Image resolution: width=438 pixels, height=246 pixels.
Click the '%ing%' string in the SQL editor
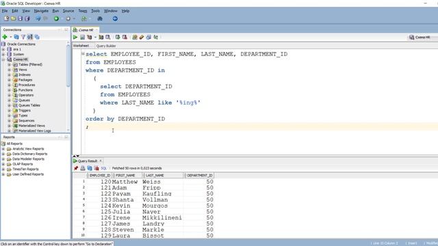(188, 102)
